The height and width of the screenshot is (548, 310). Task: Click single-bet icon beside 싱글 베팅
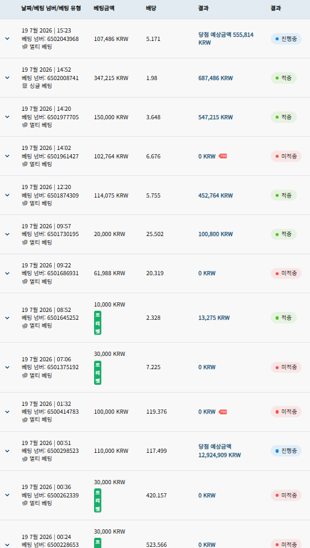point(25,86)
